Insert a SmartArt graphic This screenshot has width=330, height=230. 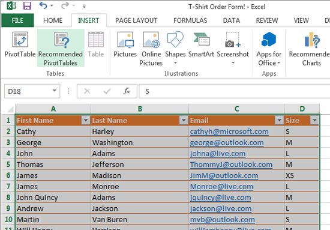(201, 44)
